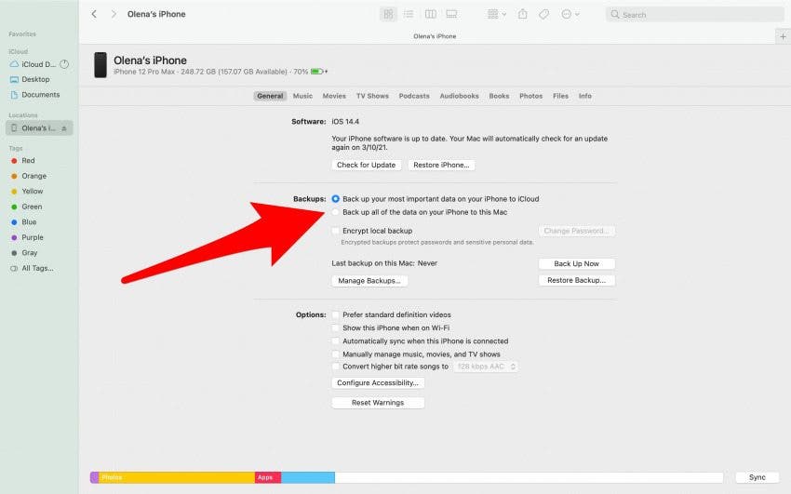
Task: Open the group-by options dropdown
Action: pos(496,14)
